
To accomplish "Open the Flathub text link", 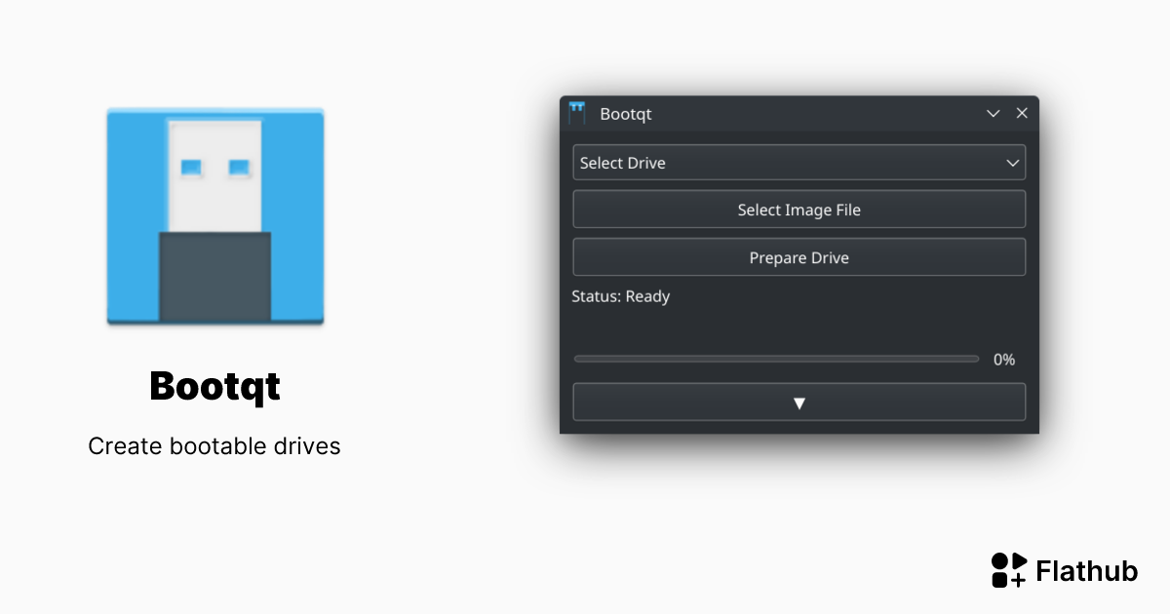I will tap(1088, 570).
